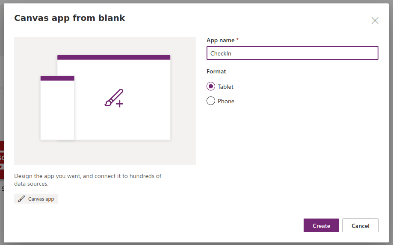Click the Format section heading

click(x=216, y=71)
